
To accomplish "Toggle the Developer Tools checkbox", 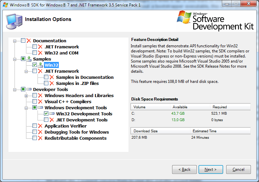I will point(23,89).
